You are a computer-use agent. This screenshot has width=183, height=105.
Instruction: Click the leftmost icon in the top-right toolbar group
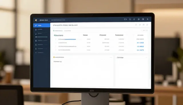click(126, 19)
